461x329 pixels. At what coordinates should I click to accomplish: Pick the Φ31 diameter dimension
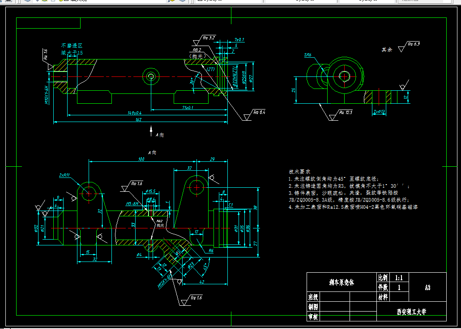(236, 228)
